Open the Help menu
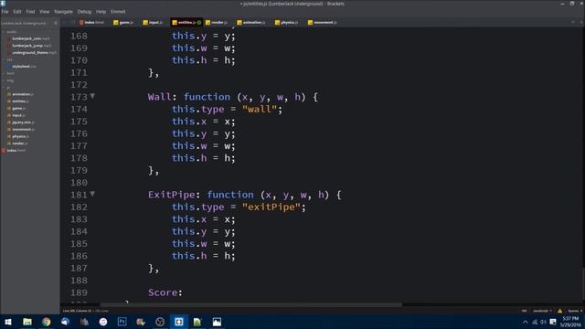Screen dimensions: 585x329 click(101, 12)
